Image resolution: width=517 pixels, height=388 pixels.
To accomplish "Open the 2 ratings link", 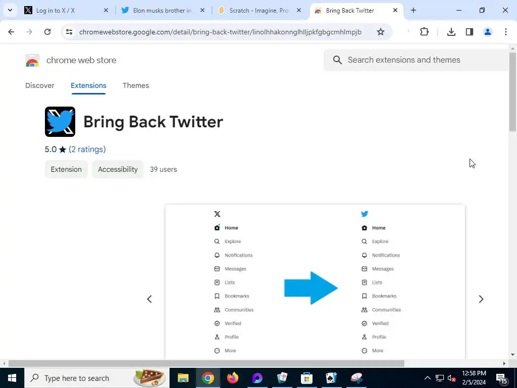I will tap(87, 150).
